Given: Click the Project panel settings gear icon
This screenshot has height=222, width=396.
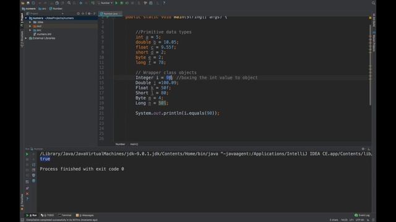Looking at the screenshot, I should pyautogui.click(x=89, y=14).
